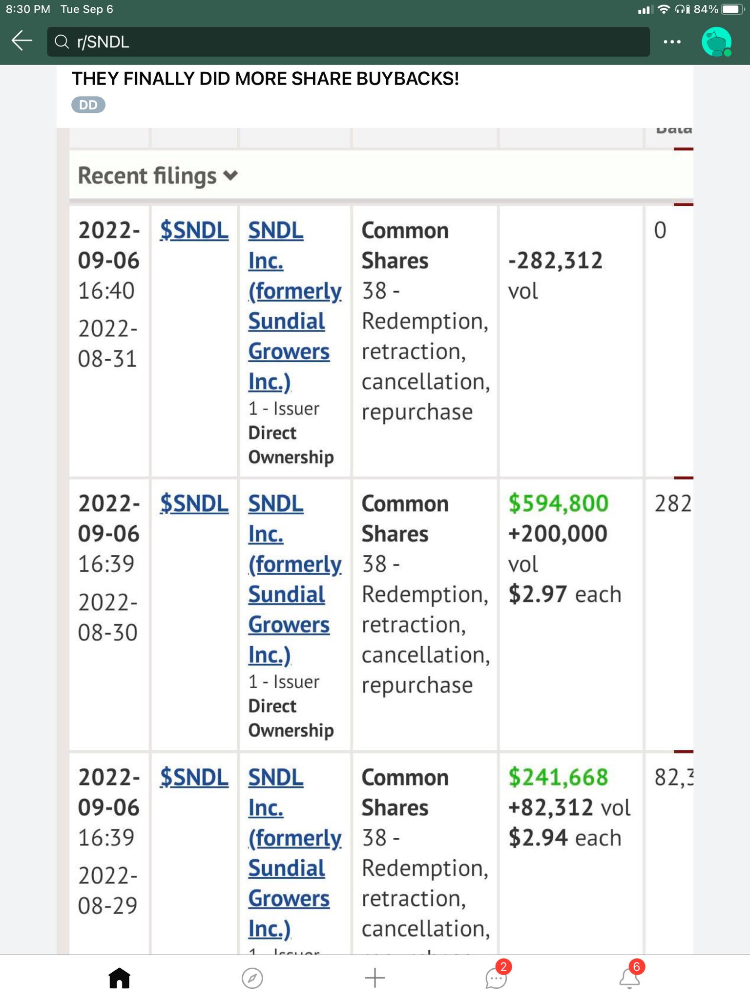Check the battery status icon
The height and width of the screenshot is (1001, 750).
tap(732, 9)
